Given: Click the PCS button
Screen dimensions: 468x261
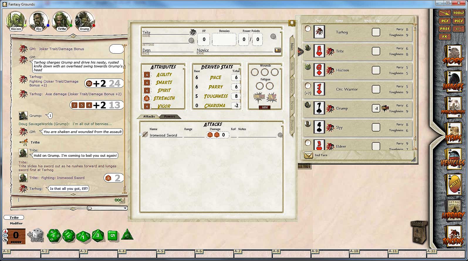Looking at the screenshot, I should click(x=445, y=21).
